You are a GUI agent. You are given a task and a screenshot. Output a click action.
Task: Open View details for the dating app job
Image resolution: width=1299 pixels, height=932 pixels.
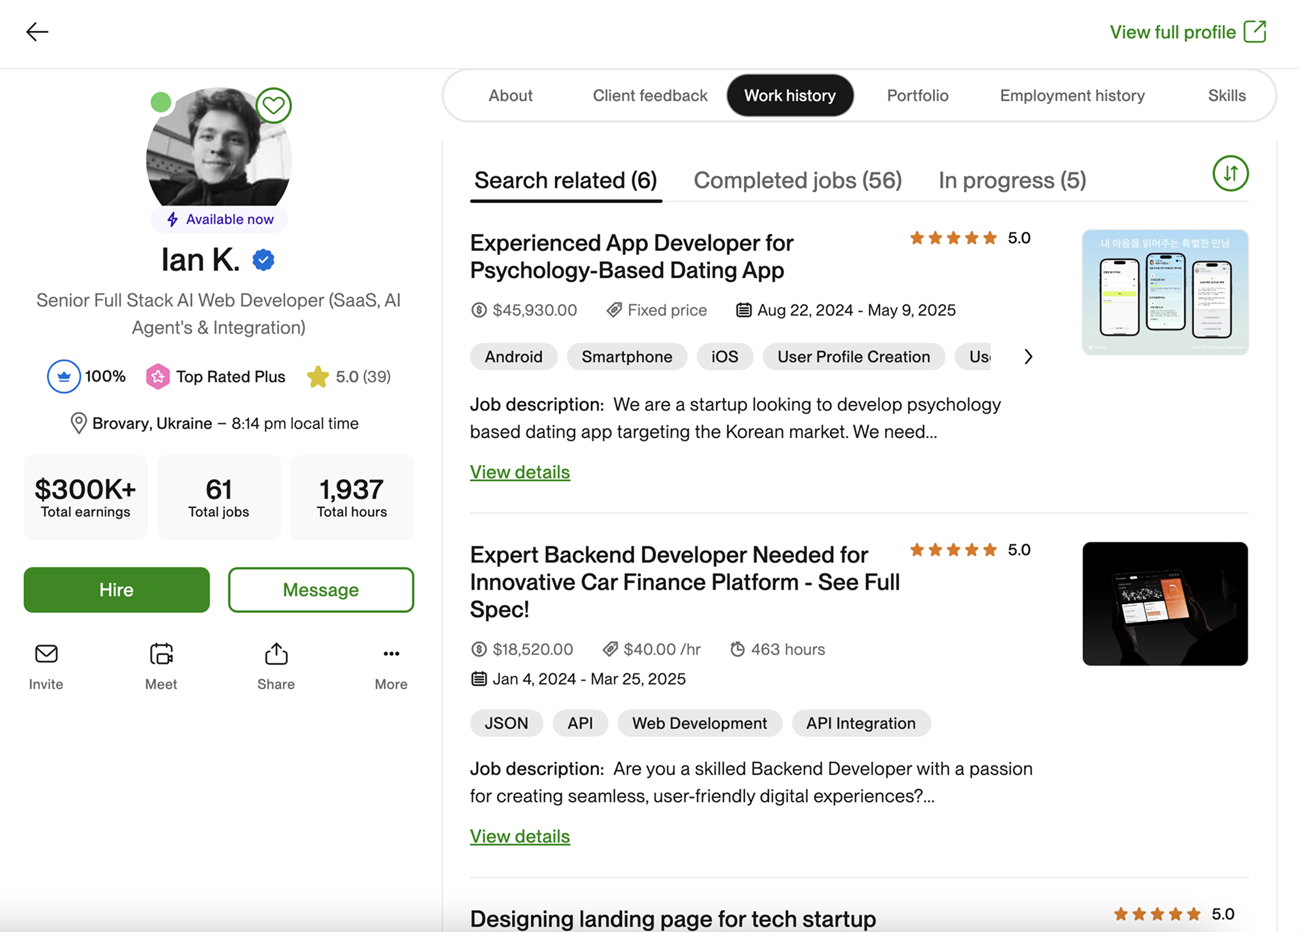pyautogui.click(x=520, y=472)
